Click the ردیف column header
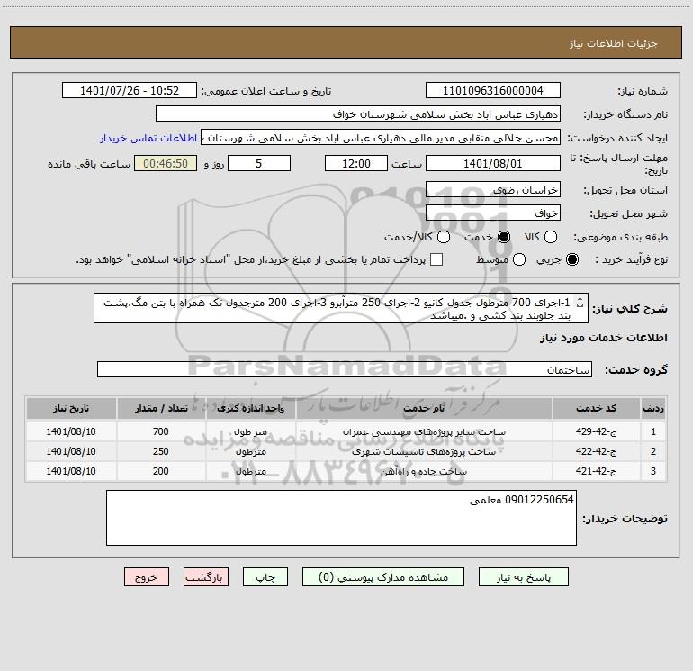Screen dimensions: 693x671 point(653,408)
